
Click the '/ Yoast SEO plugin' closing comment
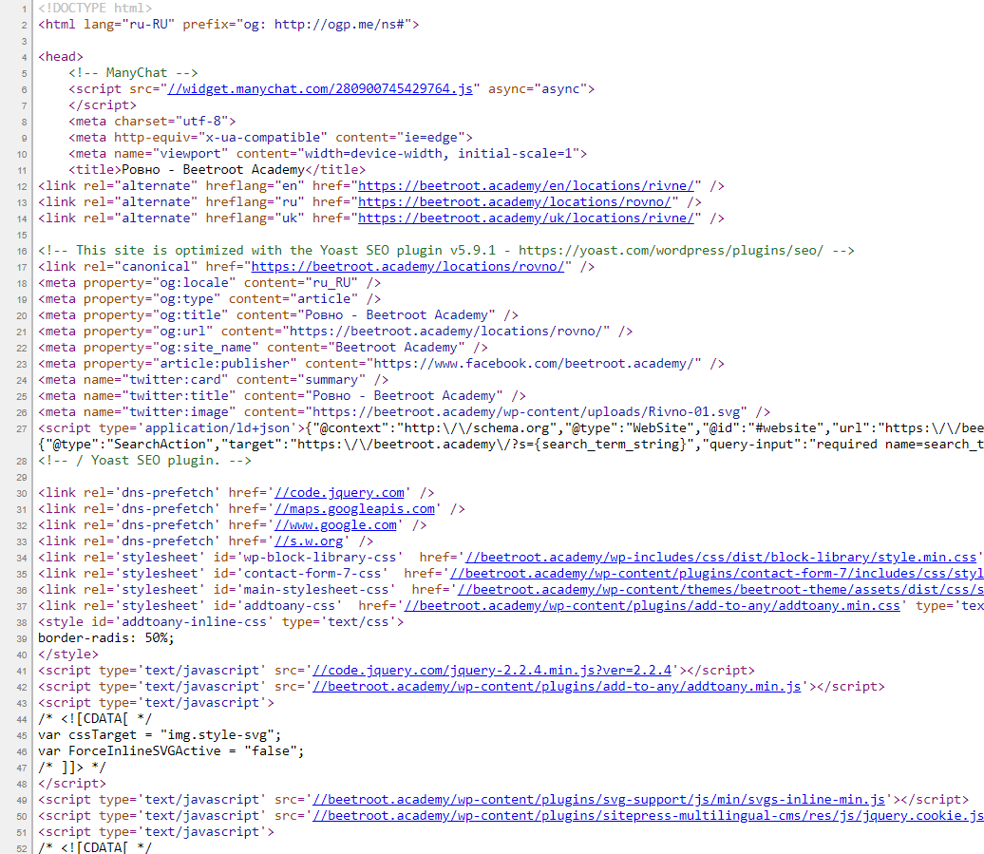click(x=145, y=461)
